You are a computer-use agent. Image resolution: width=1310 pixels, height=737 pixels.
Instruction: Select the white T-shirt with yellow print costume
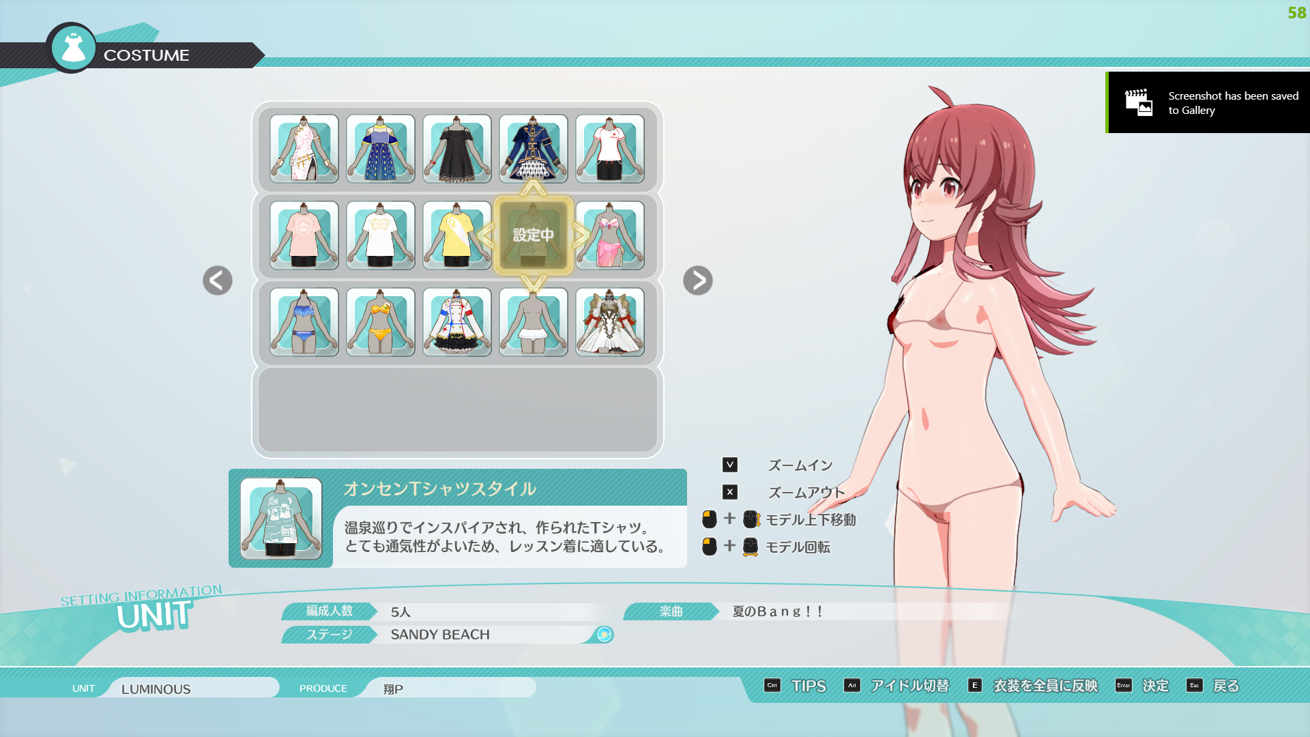coord(381,235)
